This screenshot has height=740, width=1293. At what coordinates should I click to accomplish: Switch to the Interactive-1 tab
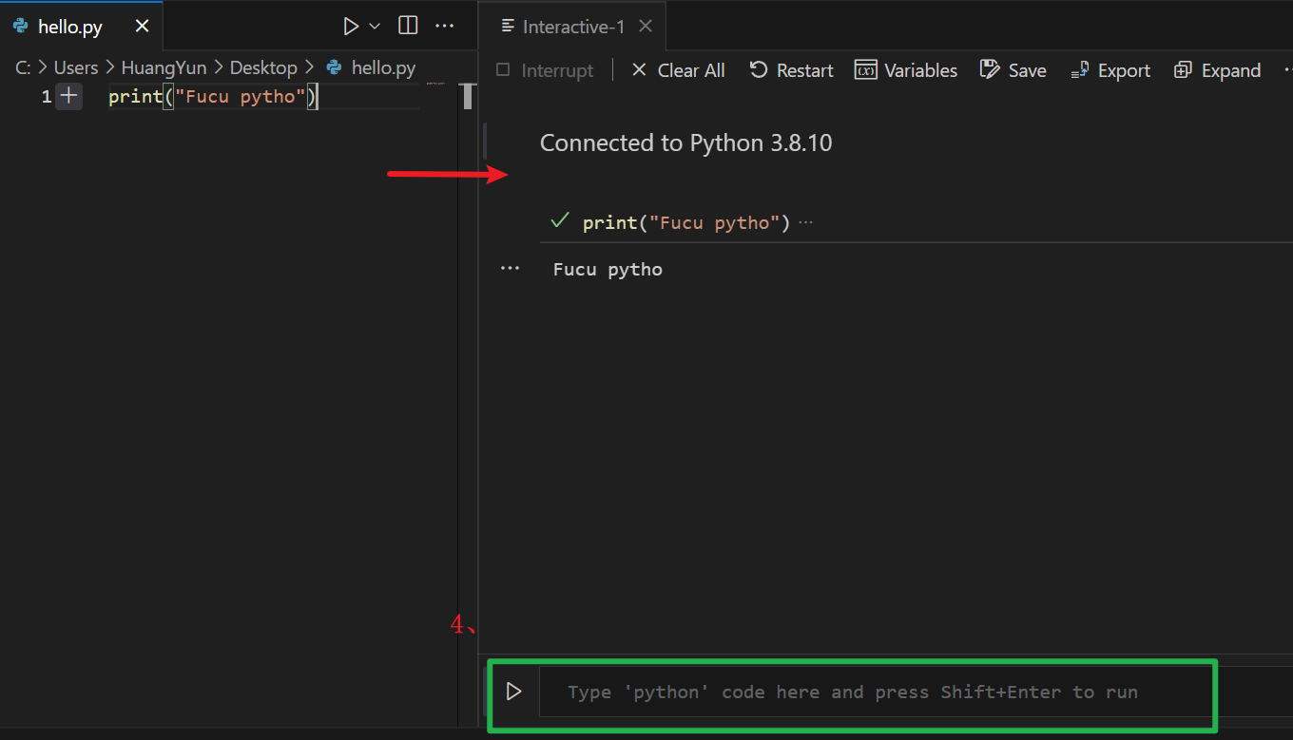coord(573,27)
